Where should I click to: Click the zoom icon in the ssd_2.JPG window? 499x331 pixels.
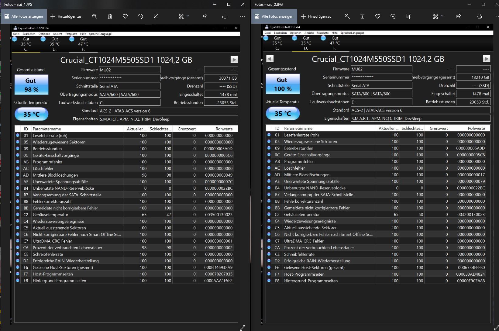click(347, 16)
